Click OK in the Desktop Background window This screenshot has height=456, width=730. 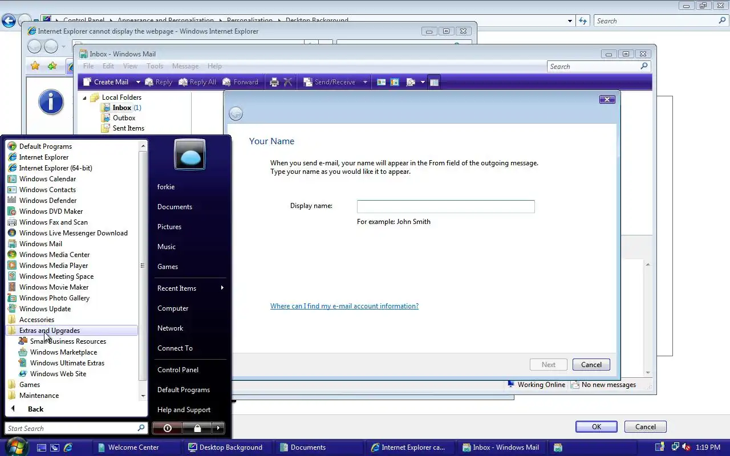[597, 427]
